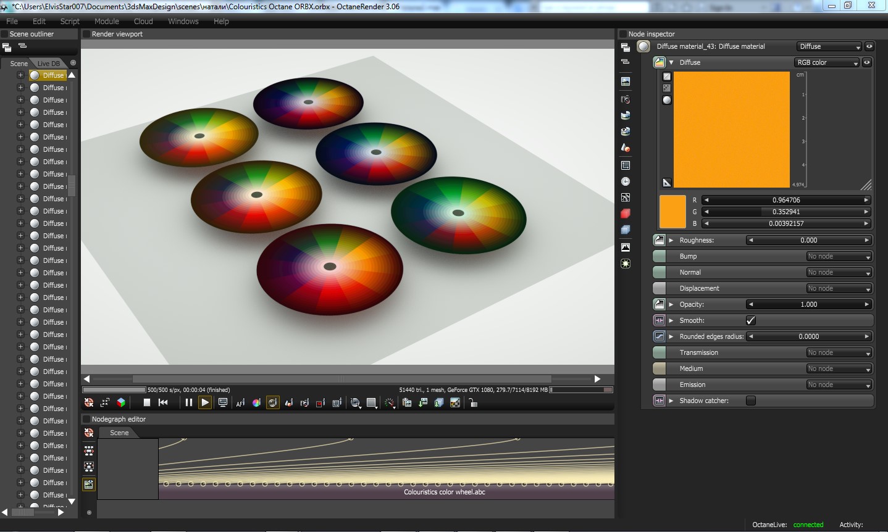Click the Scene tab in Nodegraph editor
Viewport: 888px width, 532px height.
pos(119,433)
